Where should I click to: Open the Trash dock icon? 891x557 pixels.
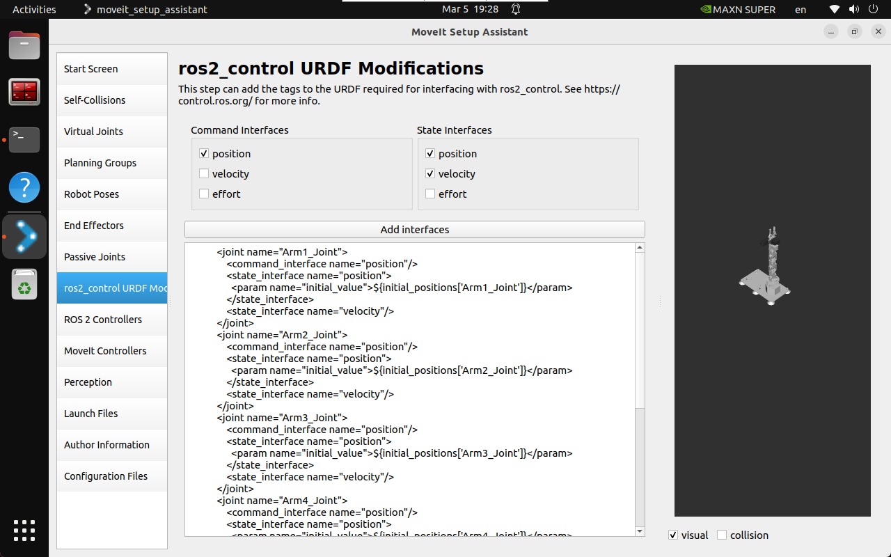24,285
